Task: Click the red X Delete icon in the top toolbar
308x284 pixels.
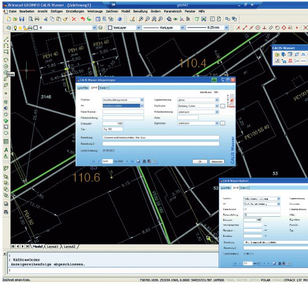Action: [74, 19]
